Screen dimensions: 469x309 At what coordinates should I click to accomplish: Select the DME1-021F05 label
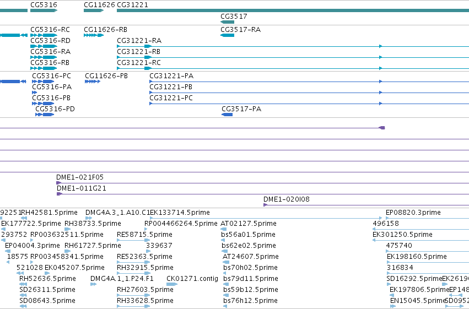pos(80,177)
